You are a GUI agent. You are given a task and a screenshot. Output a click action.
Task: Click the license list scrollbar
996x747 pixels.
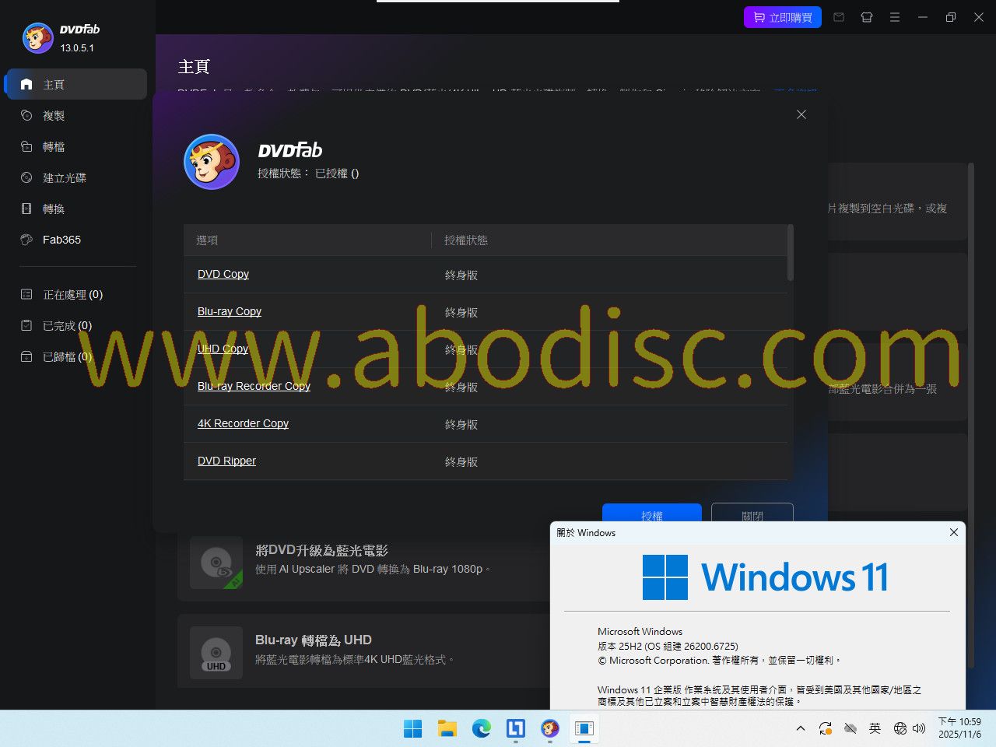pyautogui.click(x=790, y=253)
